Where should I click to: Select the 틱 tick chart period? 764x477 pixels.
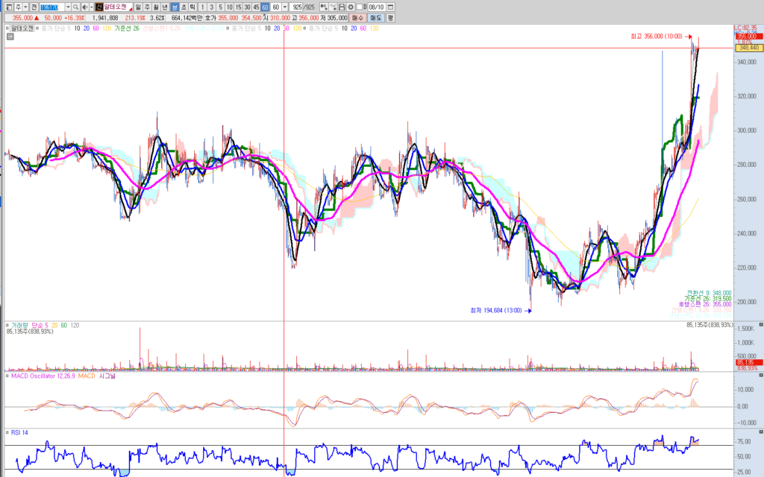192,7
